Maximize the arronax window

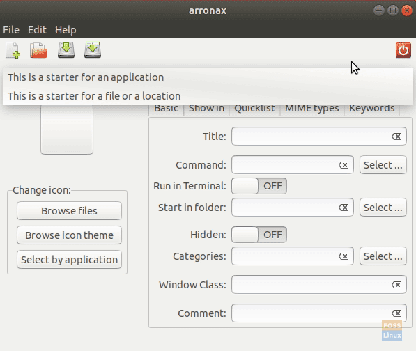click(x=393, y=10)
